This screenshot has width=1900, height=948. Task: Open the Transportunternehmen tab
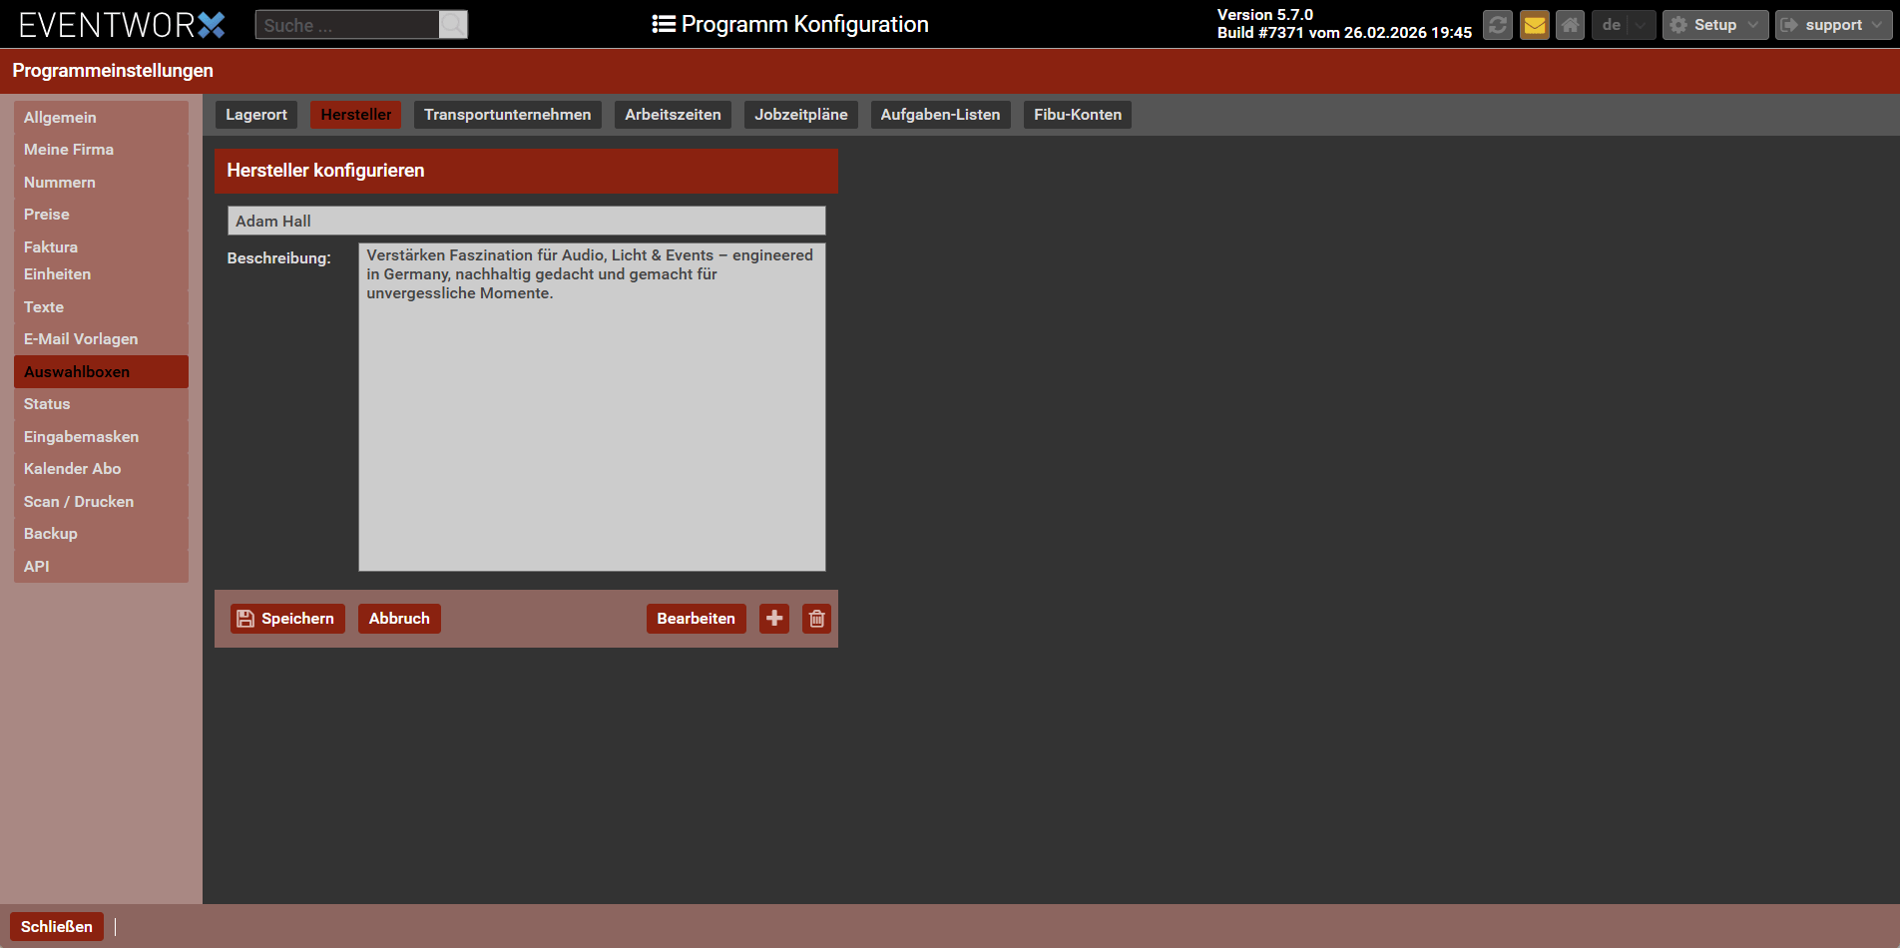[507, 115]
